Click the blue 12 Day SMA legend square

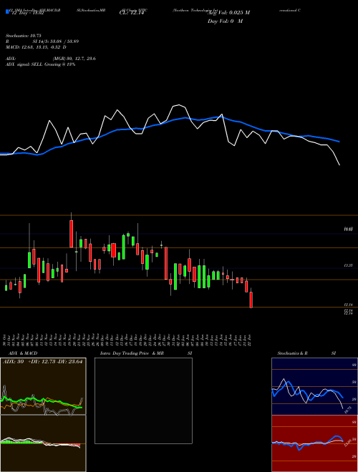[7, 11]
